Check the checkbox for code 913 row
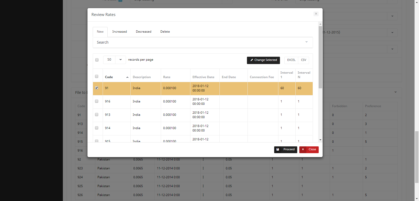Image resolution: width=419 pixels, height=201 pixels. click(x=97, y=114)
